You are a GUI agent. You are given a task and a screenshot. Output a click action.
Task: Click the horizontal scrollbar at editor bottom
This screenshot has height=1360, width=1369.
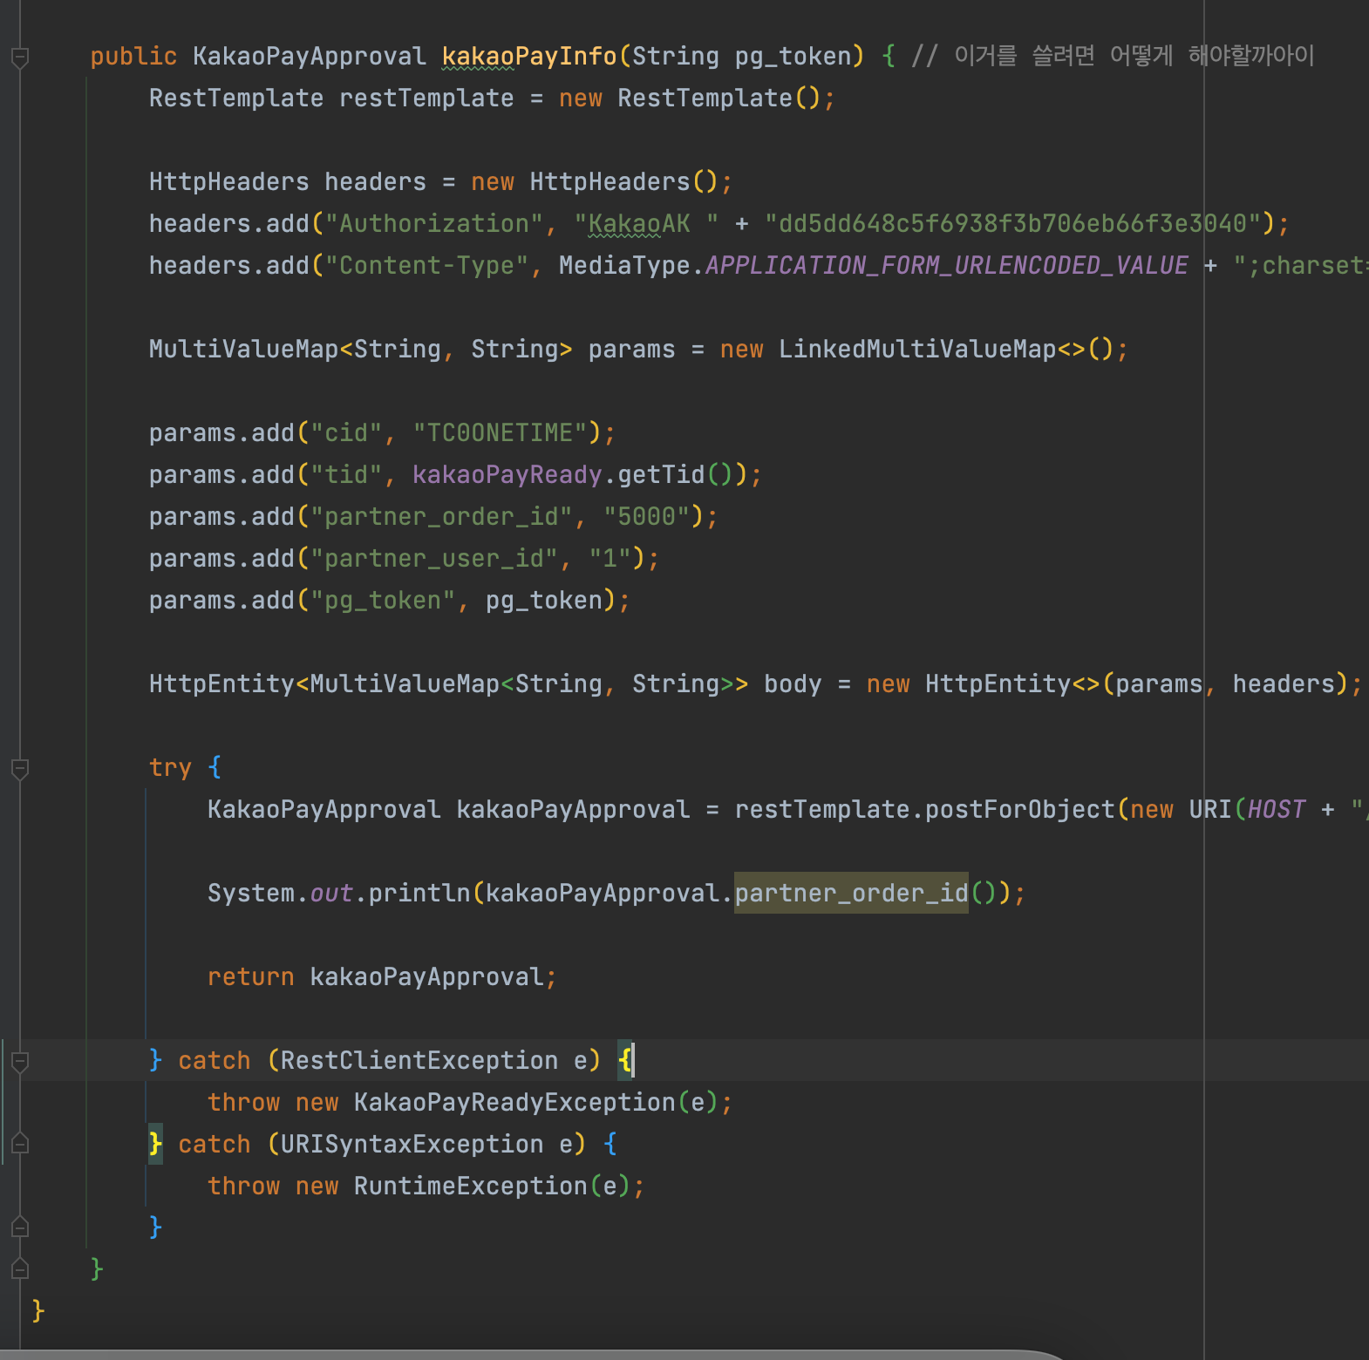[532, 1354]
